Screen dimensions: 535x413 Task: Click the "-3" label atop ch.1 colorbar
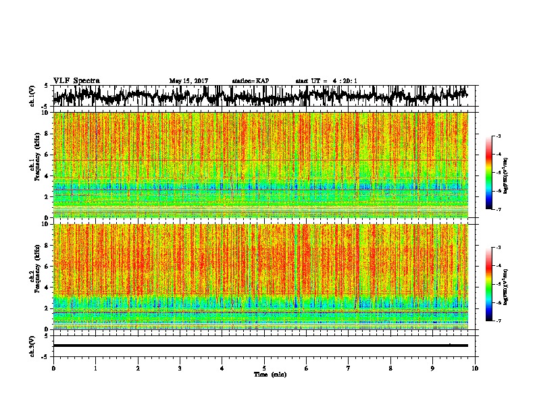coord(499,136)
